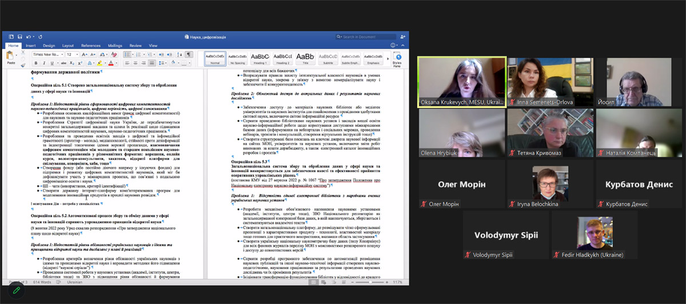The width and height of the screenshot is (686, 304).
Task: Click the Save icon in title bar
Action: click(x=19, y=37)
